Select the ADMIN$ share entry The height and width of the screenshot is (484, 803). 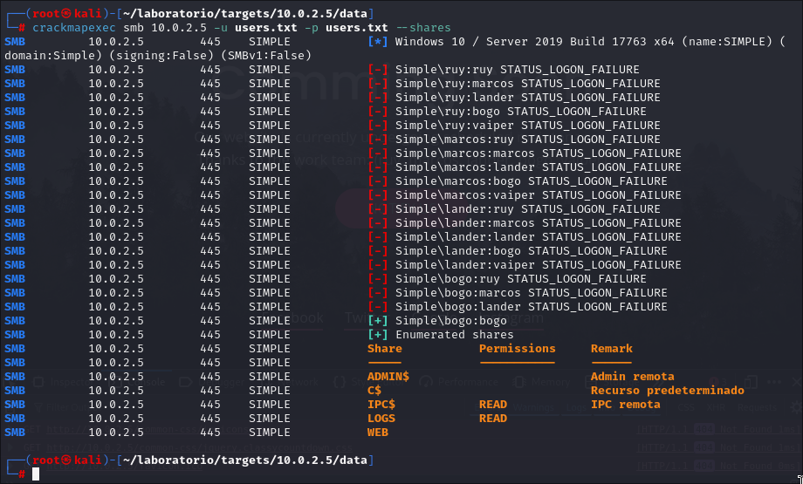[x=388, y=377]
